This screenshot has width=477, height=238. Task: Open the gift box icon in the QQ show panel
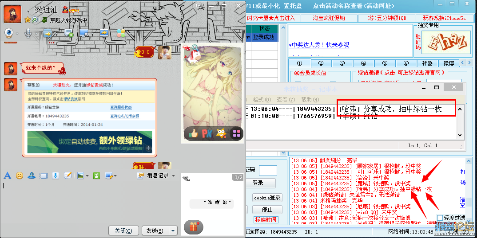(x=194, y=227)
